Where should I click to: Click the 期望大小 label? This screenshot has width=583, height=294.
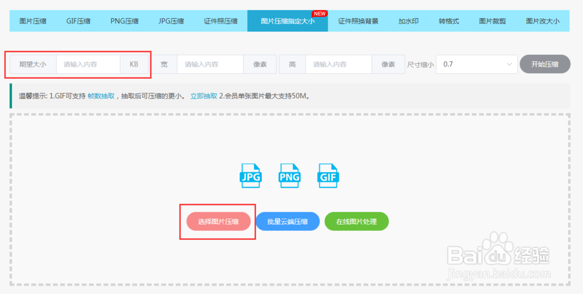33,64
